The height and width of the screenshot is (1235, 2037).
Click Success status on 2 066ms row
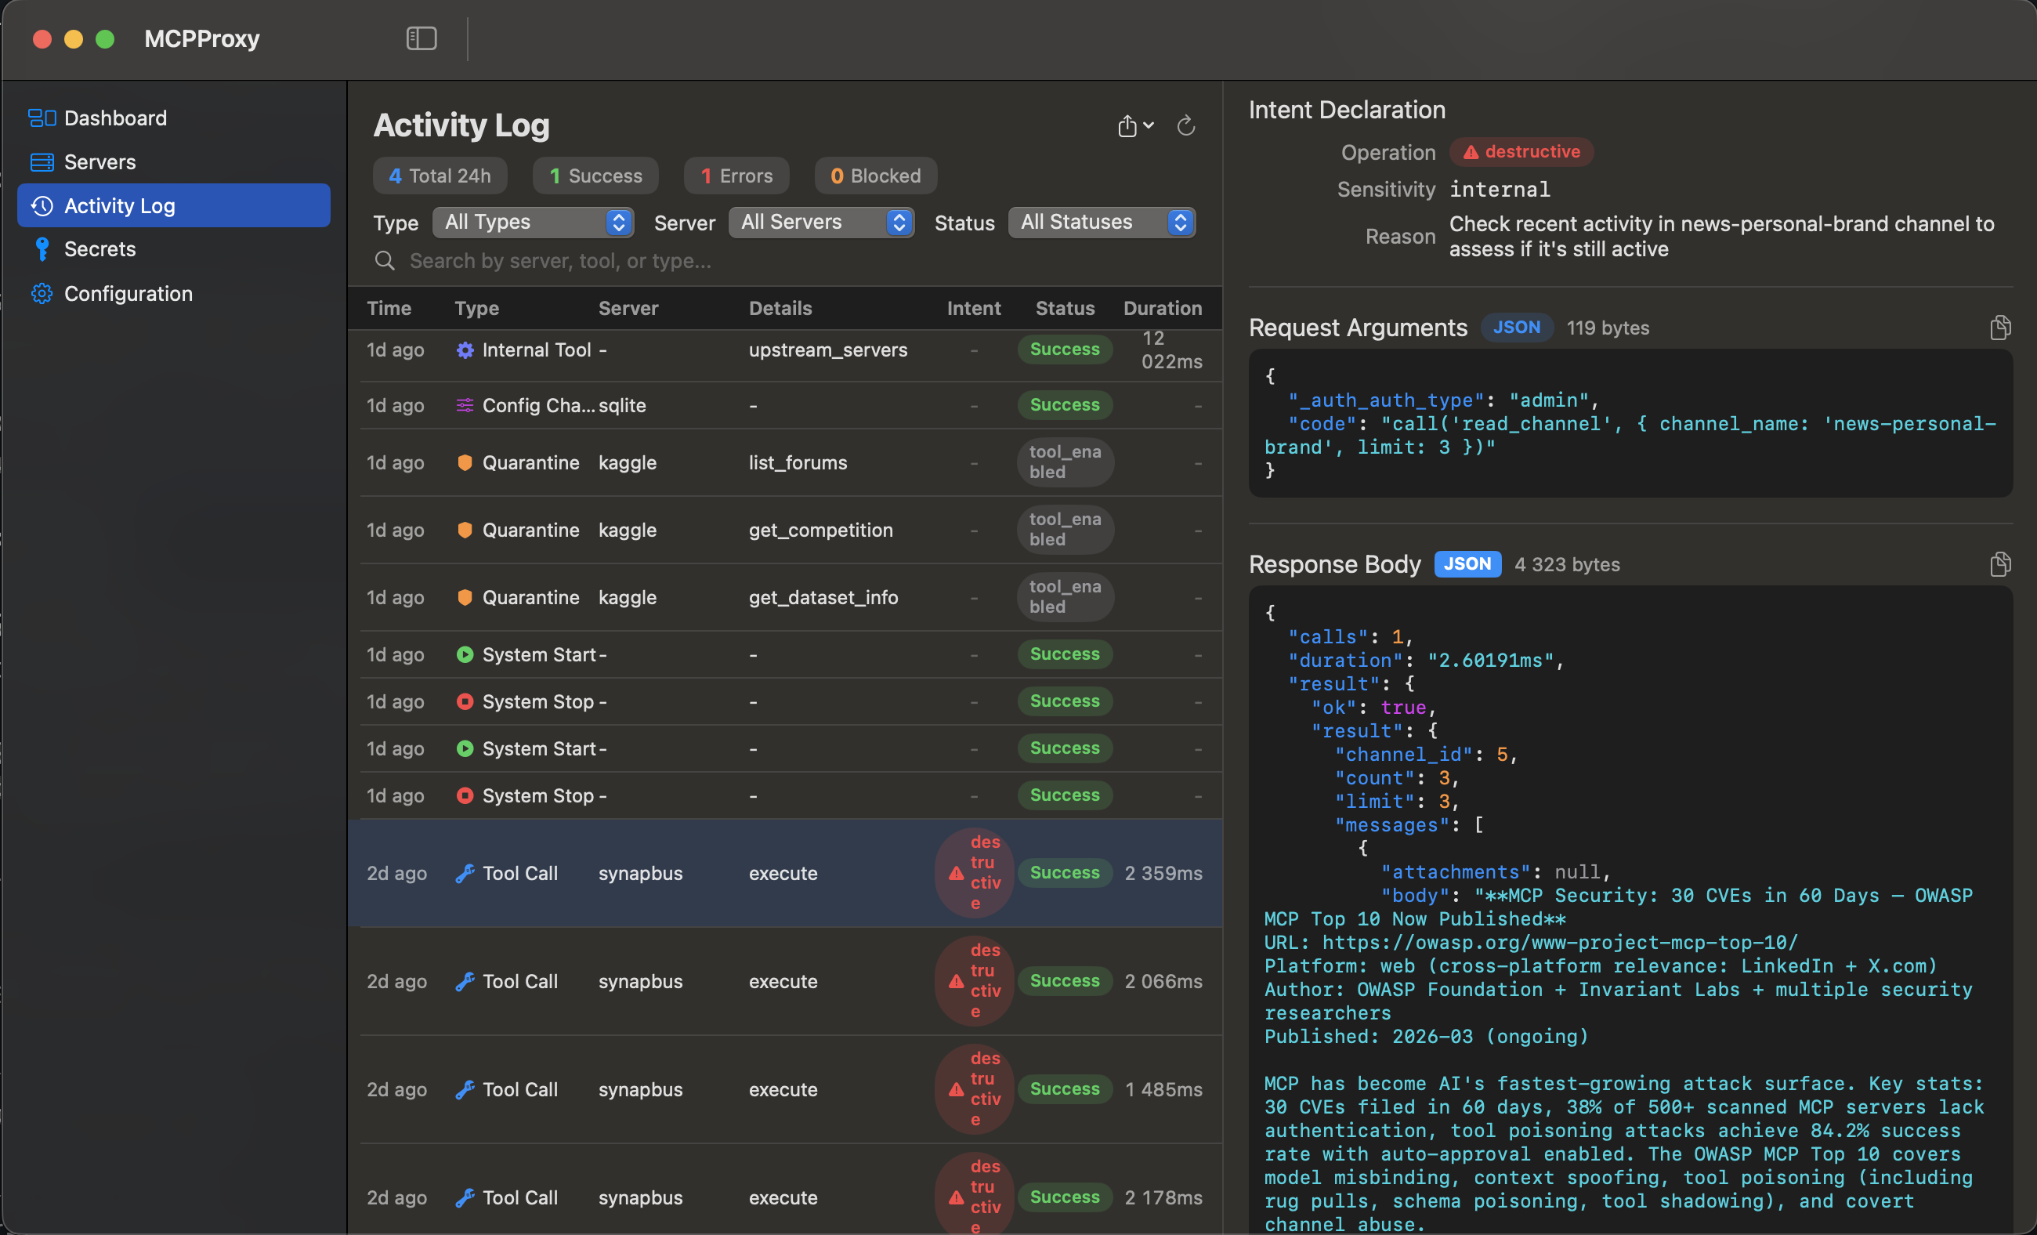click(x=1065, y=981)
